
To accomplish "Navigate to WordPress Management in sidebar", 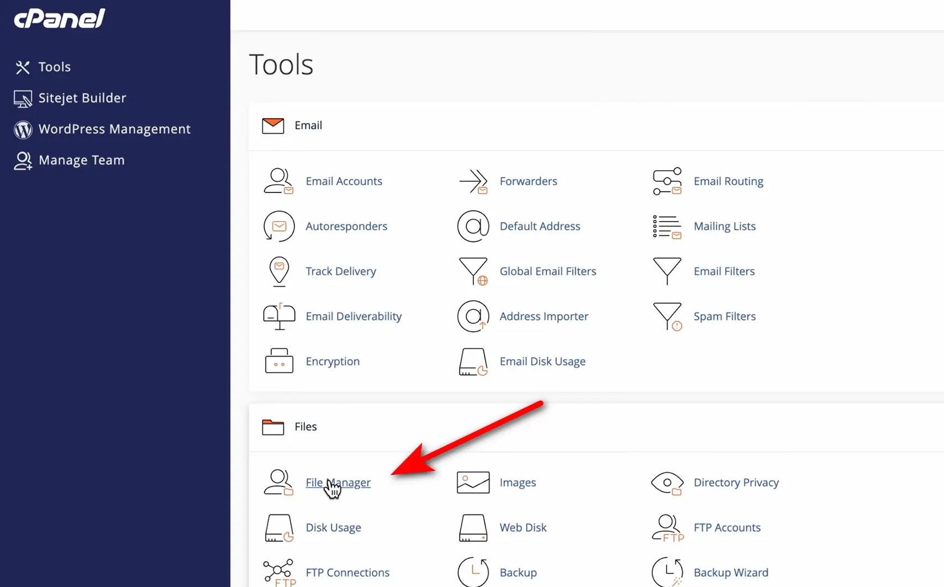I will click(114, 129).
